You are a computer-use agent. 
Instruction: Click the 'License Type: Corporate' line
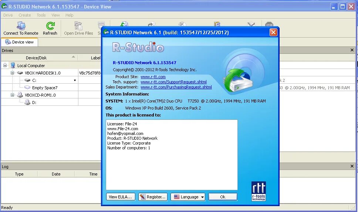pyautogui.click(x=129, y=143)
